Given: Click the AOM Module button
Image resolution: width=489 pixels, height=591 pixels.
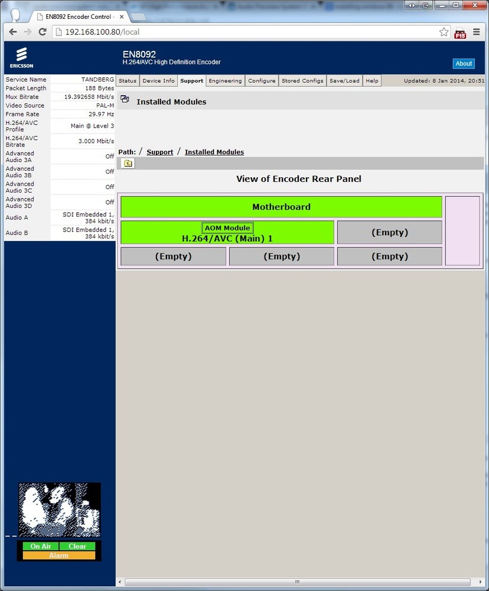Looking at the screenshot, I should pyautogui.click(x=227, y=228).
